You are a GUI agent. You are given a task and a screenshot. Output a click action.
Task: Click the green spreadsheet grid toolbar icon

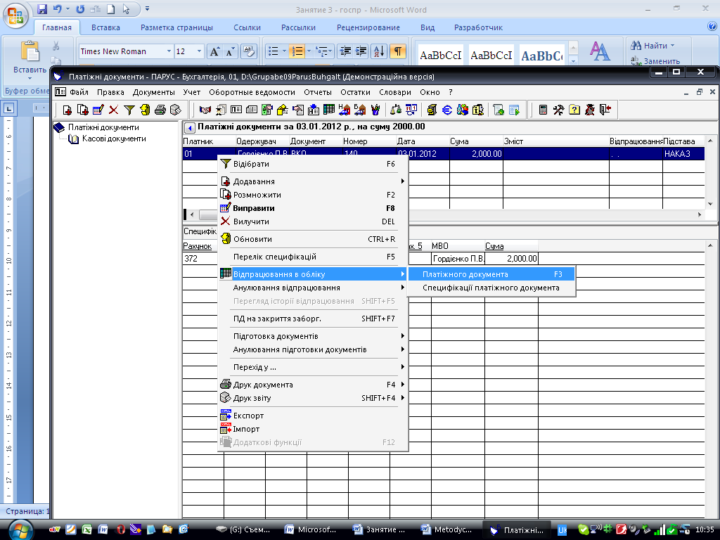329,110
